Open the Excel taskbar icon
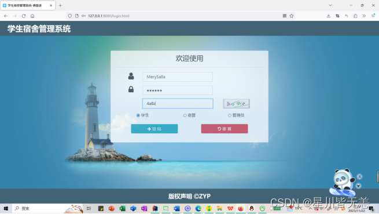The height and width of the screenshot is (214, 379). (122, 208)
